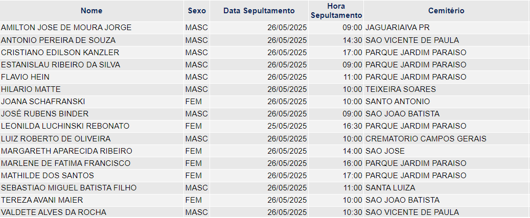
Task: Select the row for AMILTON JOSE DE MOURA JORGE
Action: pyautogui.click(x=264, y=28)
